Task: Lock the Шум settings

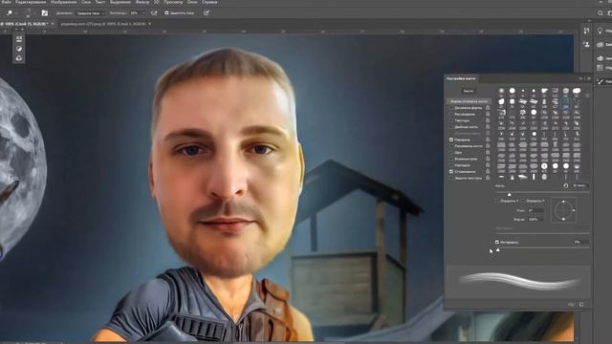Action: tap(488, 152)
